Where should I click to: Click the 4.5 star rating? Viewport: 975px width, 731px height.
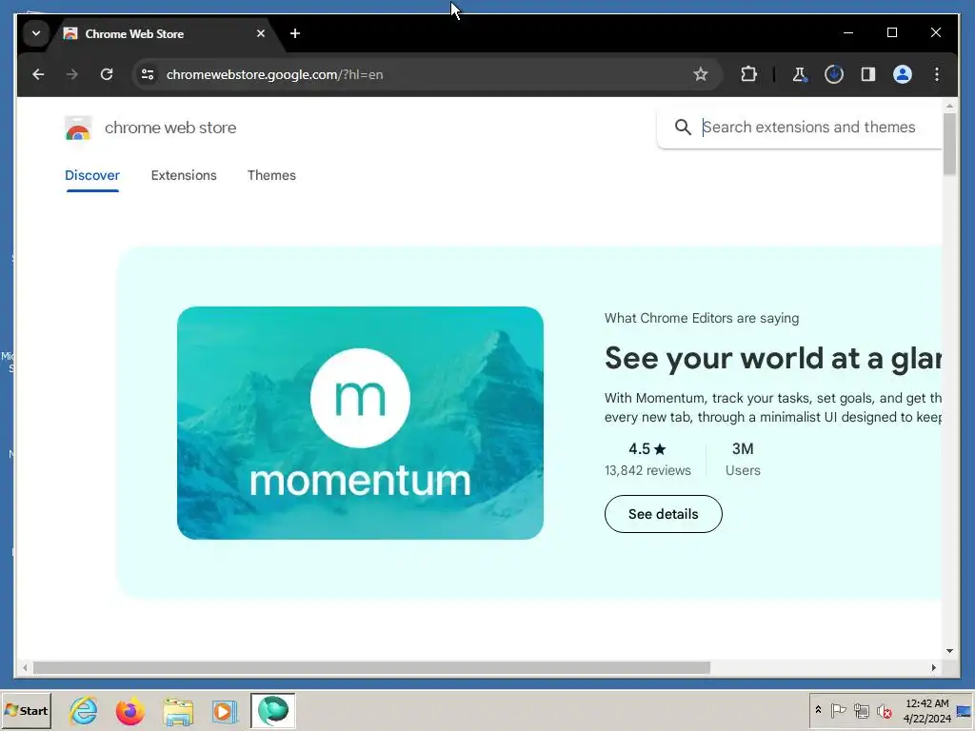point(647,449)
